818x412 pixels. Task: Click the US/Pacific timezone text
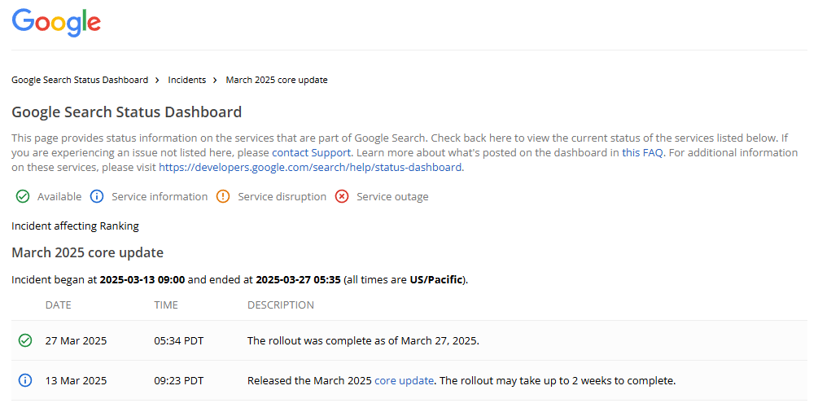tap(436, 280)
